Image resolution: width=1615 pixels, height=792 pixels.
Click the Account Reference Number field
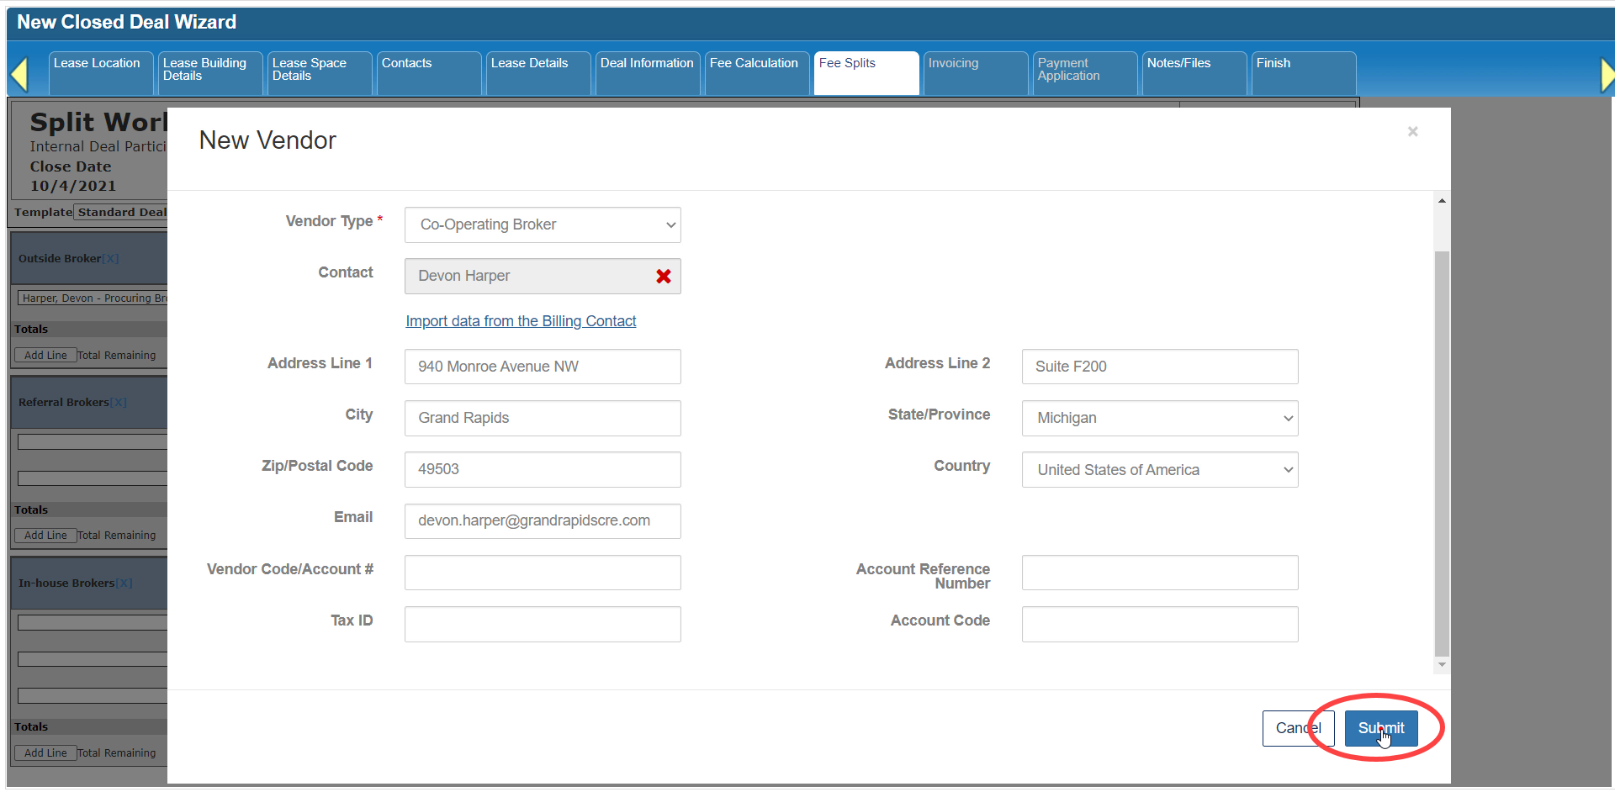[x=1159, y=573]
